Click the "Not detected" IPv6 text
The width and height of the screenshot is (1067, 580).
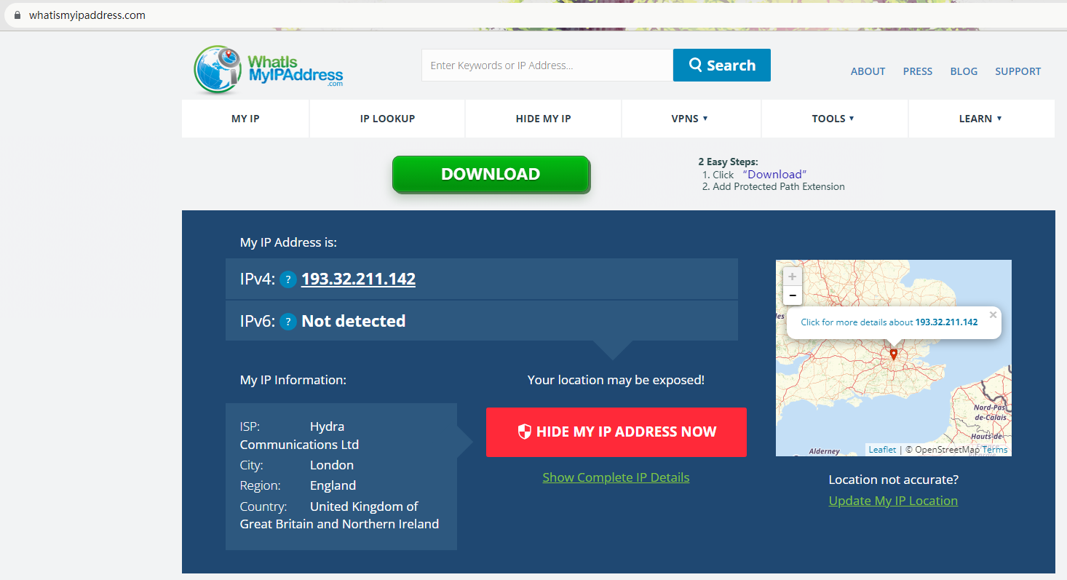coord(353,322)
